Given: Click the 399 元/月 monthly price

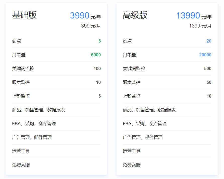Looking at the screenshot, I should 91,26.
